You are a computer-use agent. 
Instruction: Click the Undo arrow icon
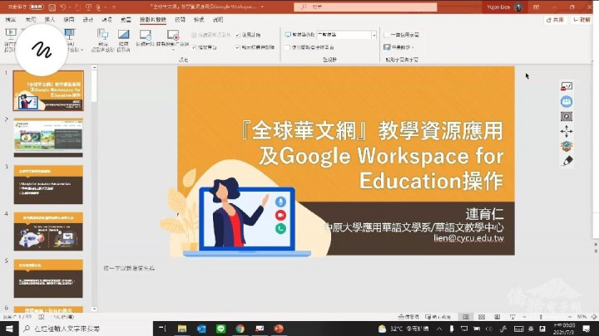pos(63,7)
